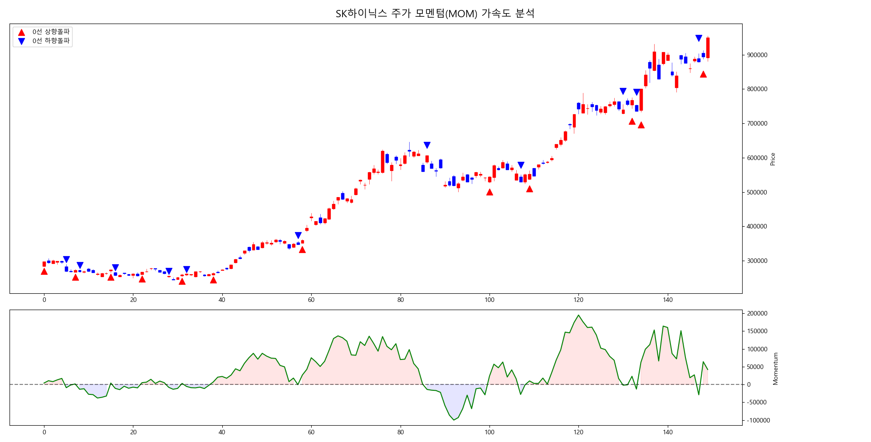Select the '0선 상향돌파' legend label
871x442 pixels.
51,32
